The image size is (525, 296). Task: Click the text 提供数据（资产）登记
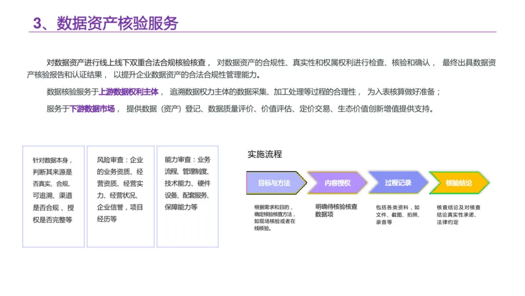(x=163, y=109)
